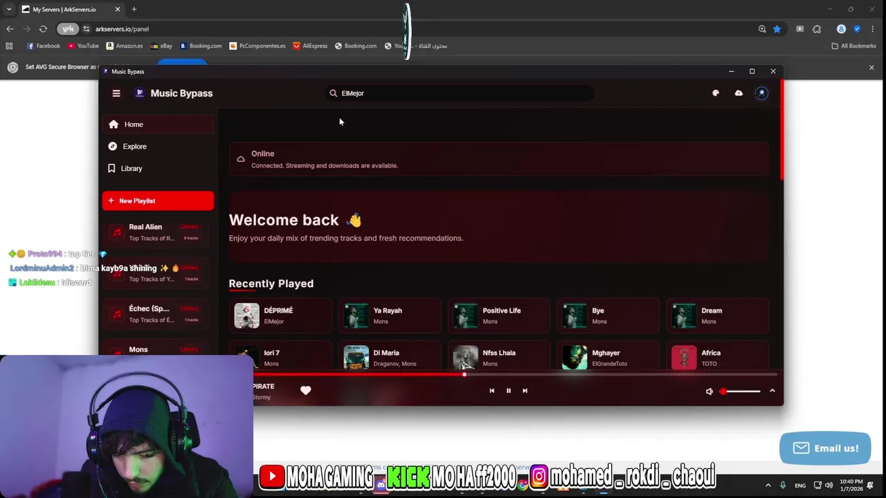This screenshot has width=886, height=498.
Task: Open the eBay bookmark
Action: [x=161, y=46]
